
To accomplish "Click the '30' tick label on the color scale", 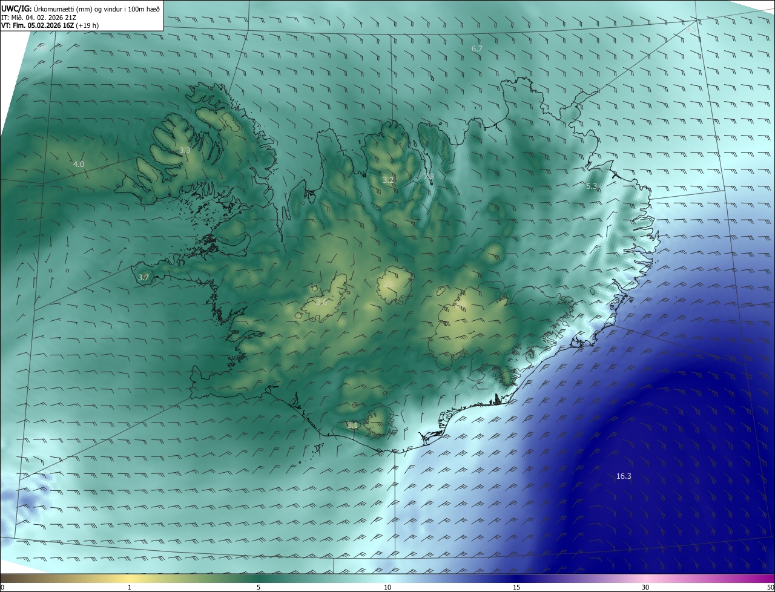I will point(645,587).
